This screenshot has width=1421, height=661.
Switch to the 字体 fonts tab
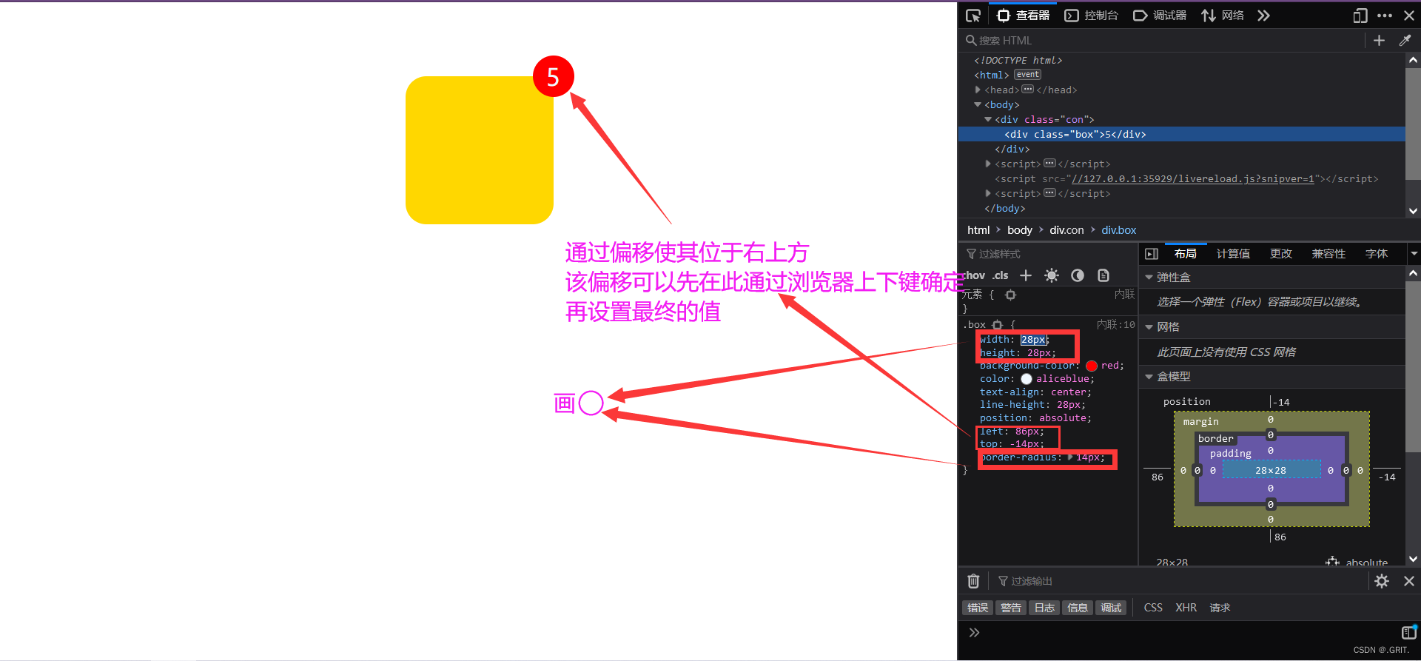(x=1377, y=254)
